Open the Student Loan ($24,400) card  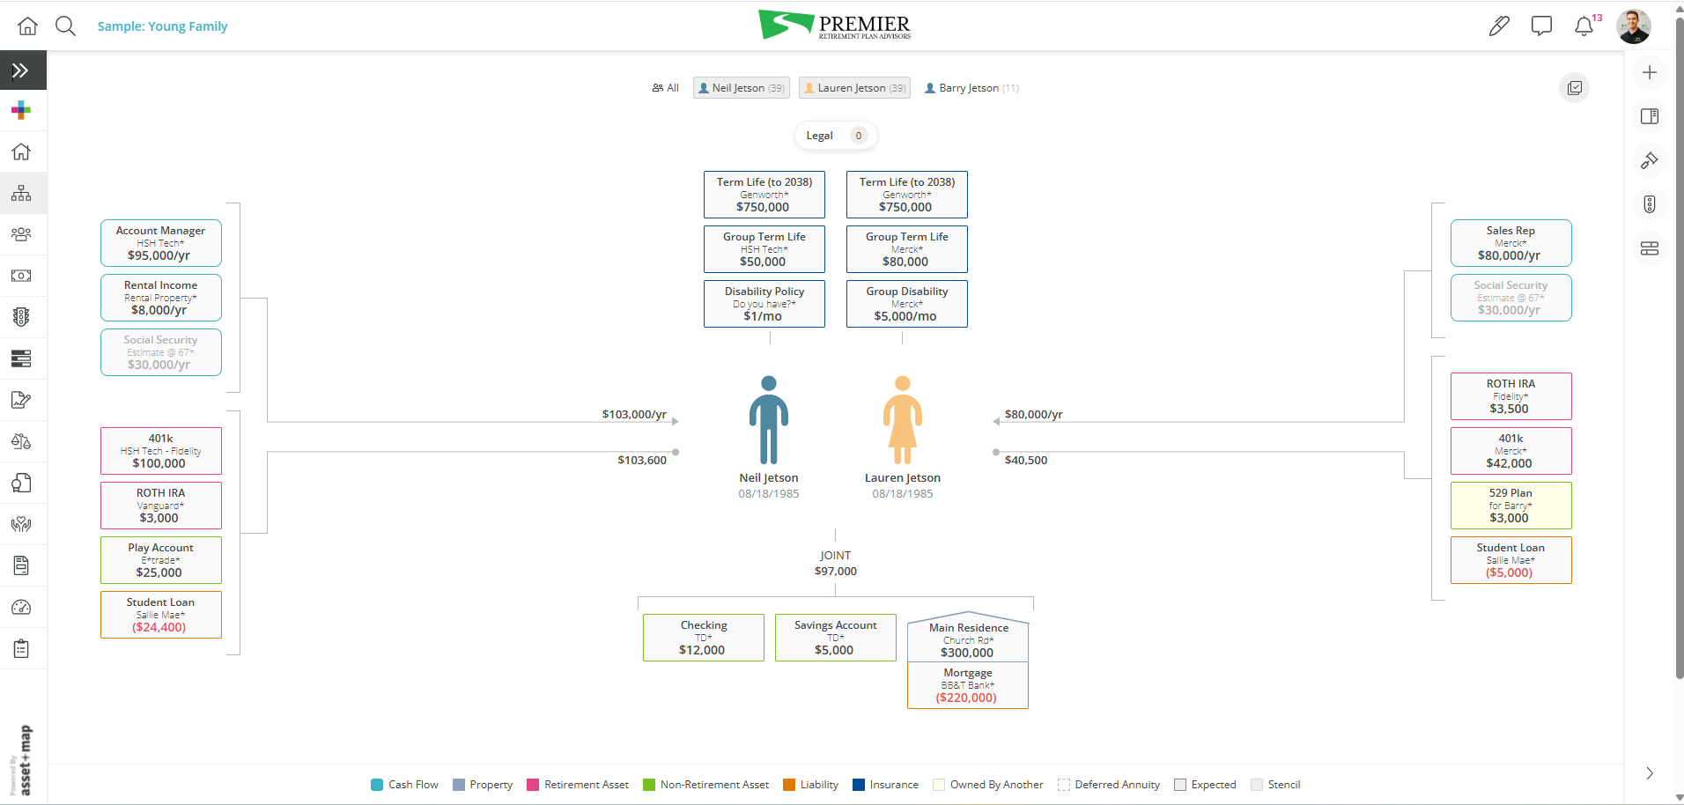click(x=161, y=615)
